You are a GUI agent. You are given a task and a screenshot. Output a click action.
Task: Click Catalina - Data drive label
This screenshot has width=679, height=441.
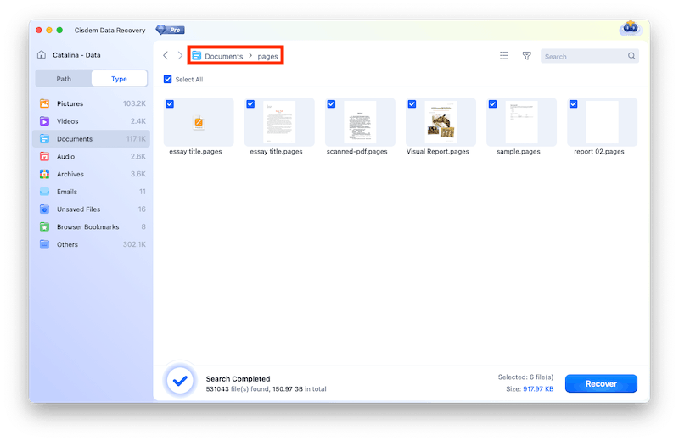(76, 55)
